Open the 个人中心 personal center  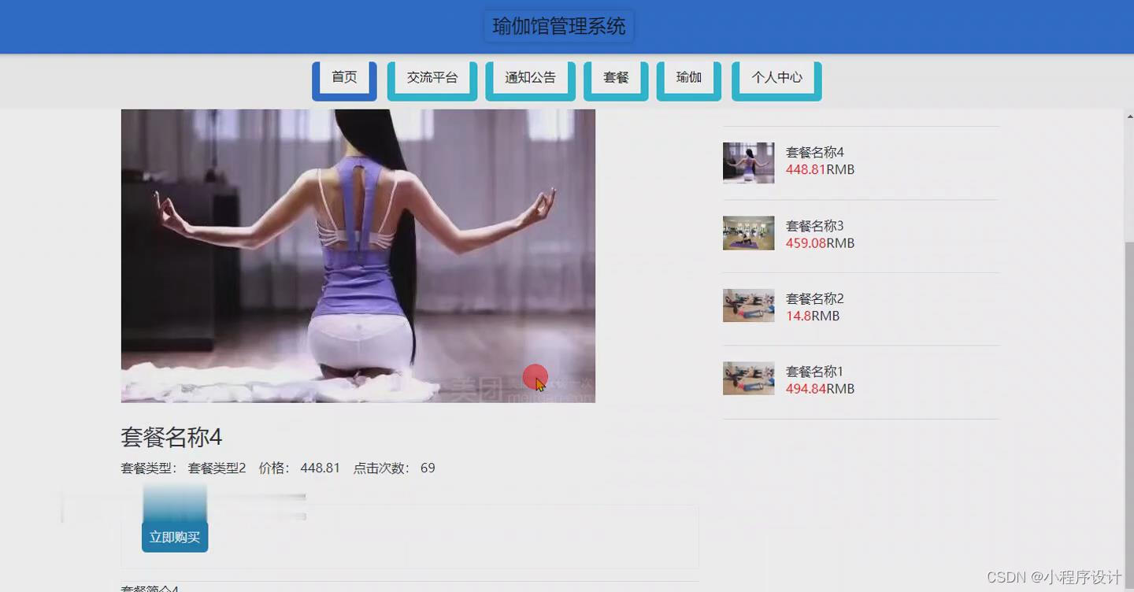pyautogui.click(x=775, y=76)
